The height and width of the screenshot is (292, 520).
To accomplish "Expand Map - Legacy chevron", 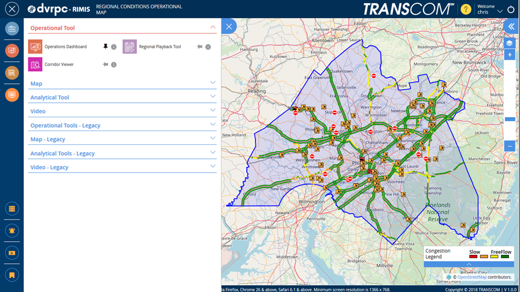I will tap(213, 138).
